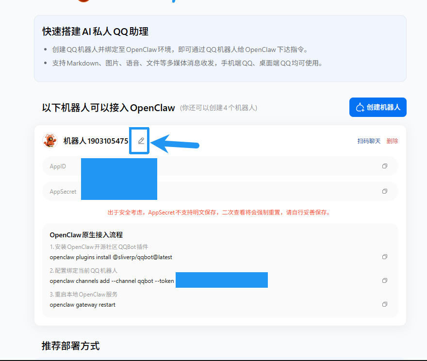Click the OpenClaw原生接入流程 heading
This screenshot has width=427, height=361.
click(x=86, y=235)
